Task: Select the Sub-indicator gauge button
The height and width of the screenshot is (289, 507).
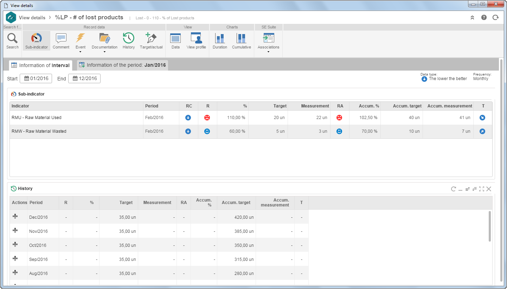Action: 37,41
